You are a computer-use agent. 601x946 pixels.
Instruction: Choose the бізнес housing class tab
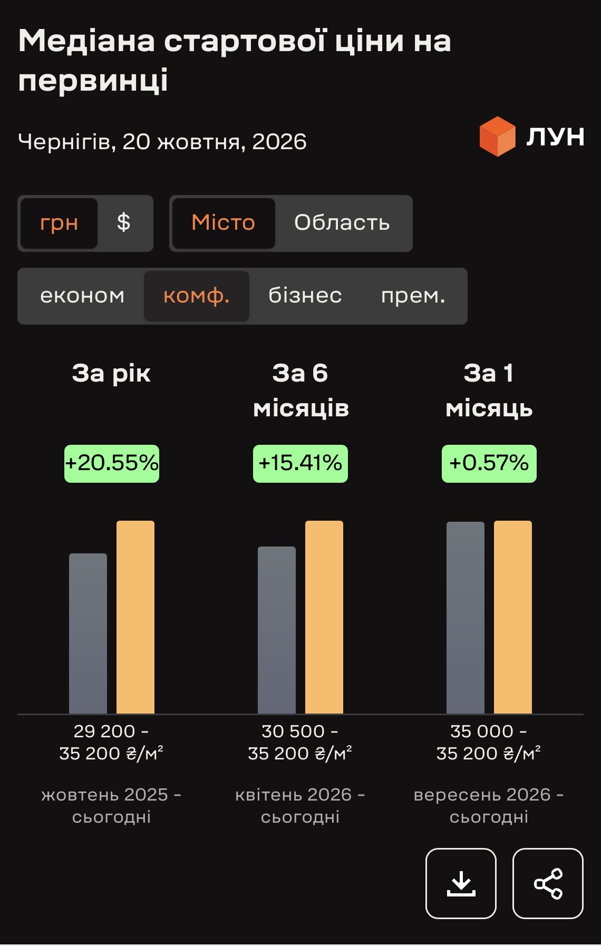(305, 296)
